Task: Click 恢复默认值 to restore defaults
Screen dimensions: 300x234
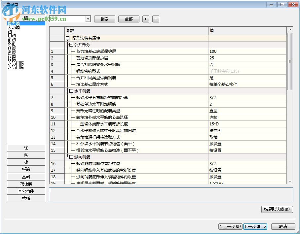Action: click(277, 209)
